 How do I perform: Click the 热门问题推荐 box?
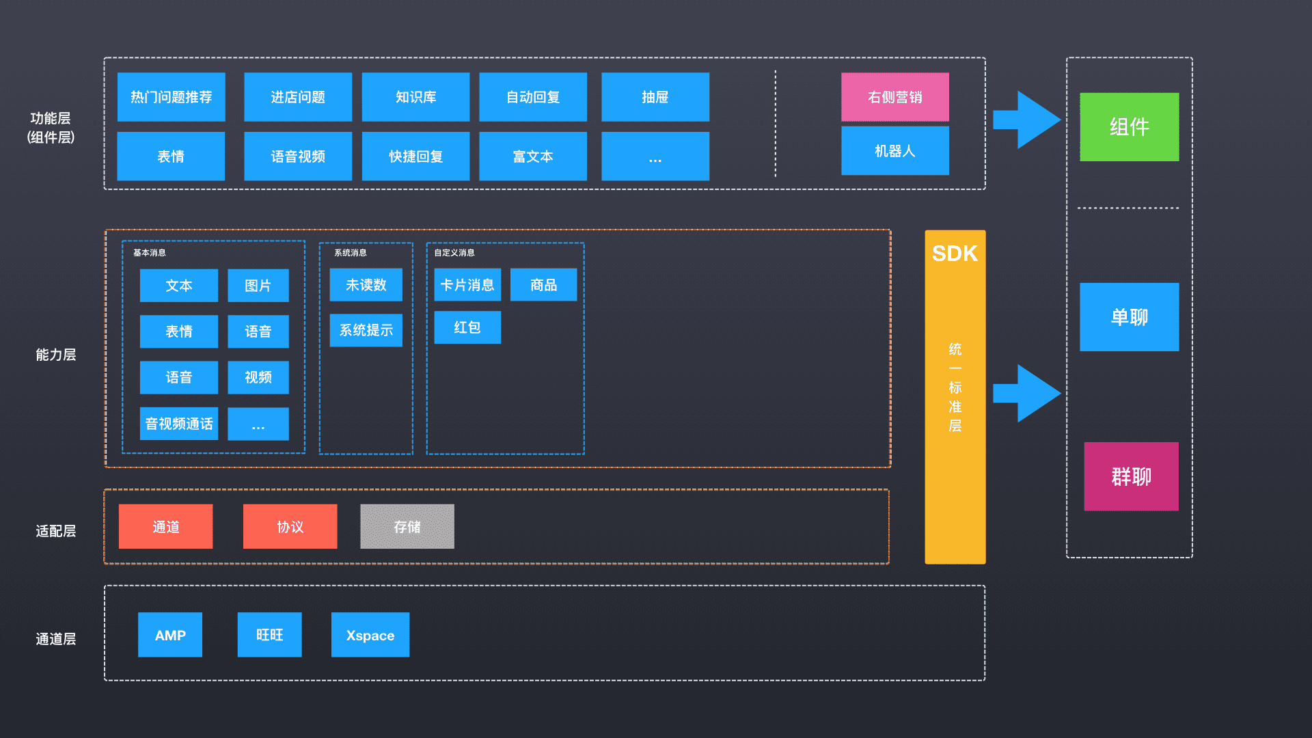(171, 97)
